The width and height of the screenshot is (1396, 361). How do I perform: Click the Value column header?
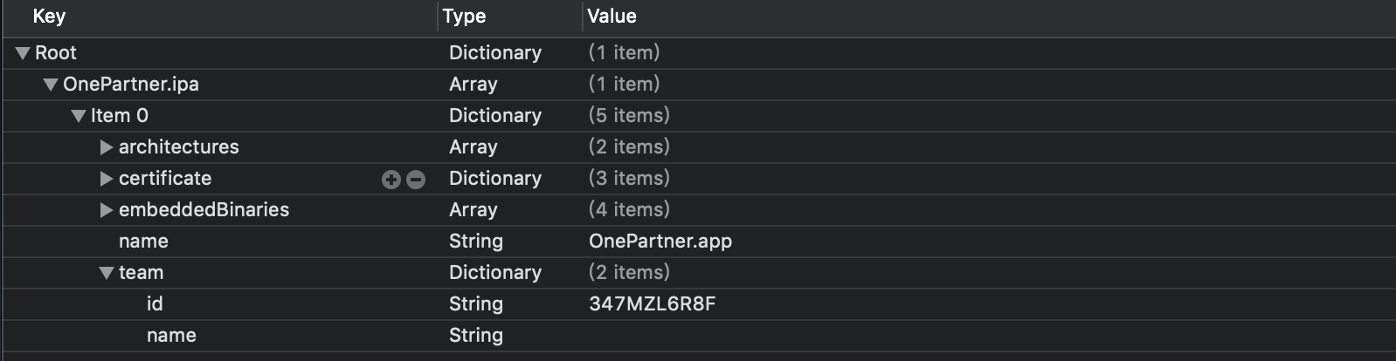pos(612,17)
